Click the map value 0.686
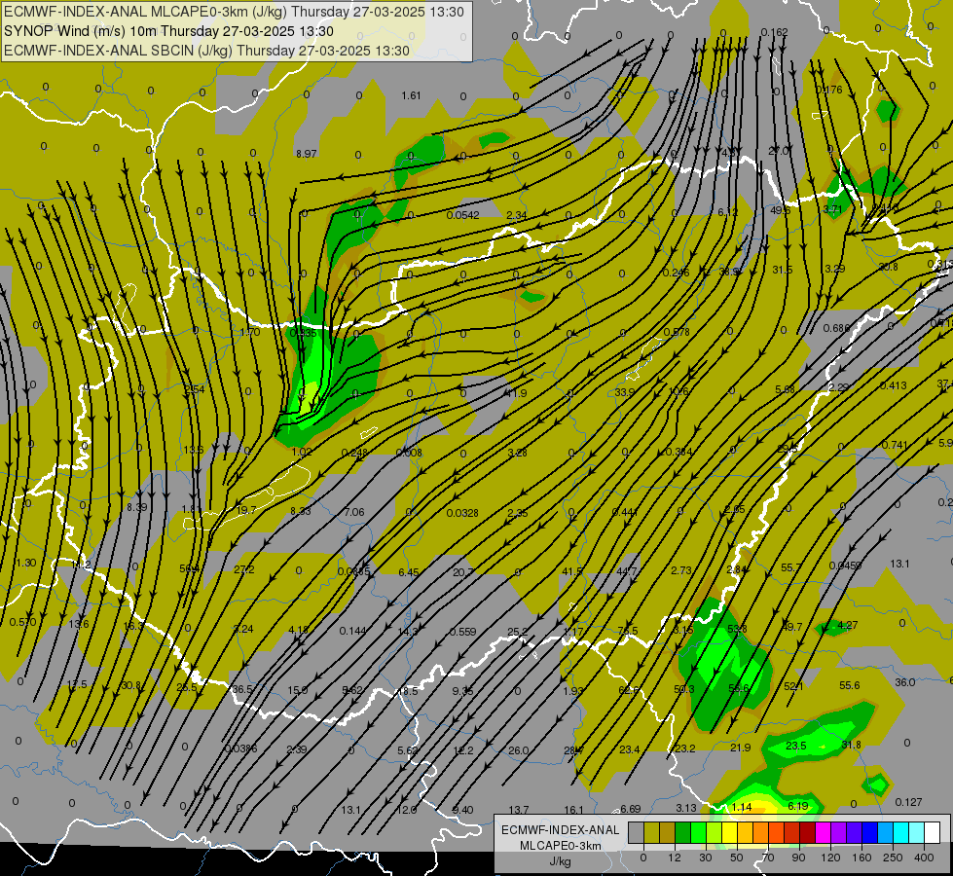The width and height of the screenshot is (953, 876). [x=836, y=328]
